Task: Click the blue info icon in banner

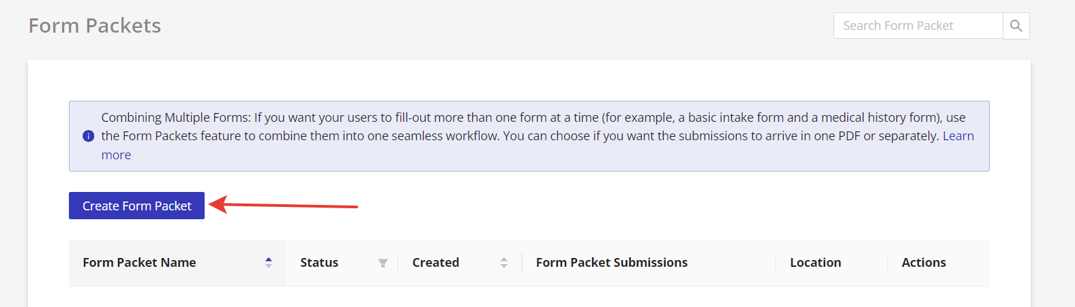Action: 88,136
